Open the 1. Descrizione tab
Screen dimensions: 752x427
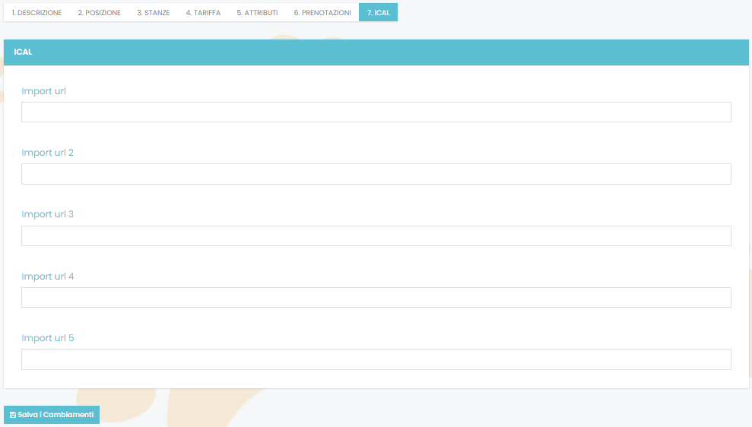[36, 13]
